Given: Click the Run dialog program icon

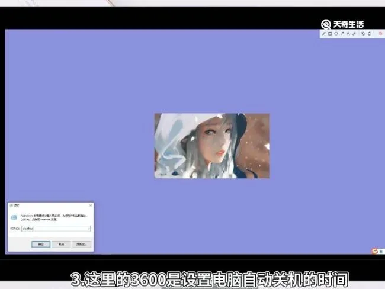Looking at the screenshot, I should [14, 217].
